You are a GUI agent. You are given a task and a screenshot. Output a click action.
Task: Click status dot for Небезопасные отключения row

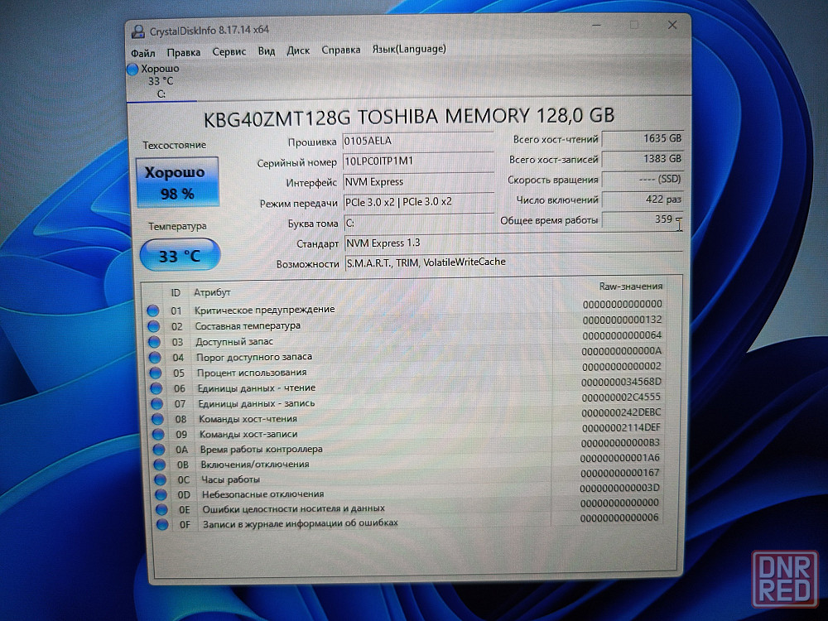[x=161, y=495]
